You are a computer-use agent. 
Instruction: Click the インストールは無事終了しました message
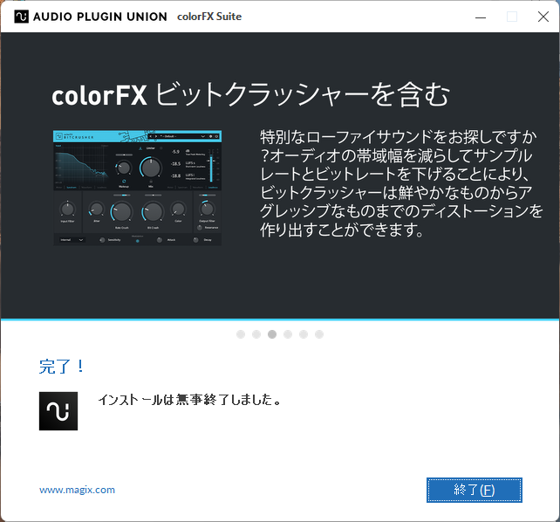pyautogui.click(x=189, y=400)
